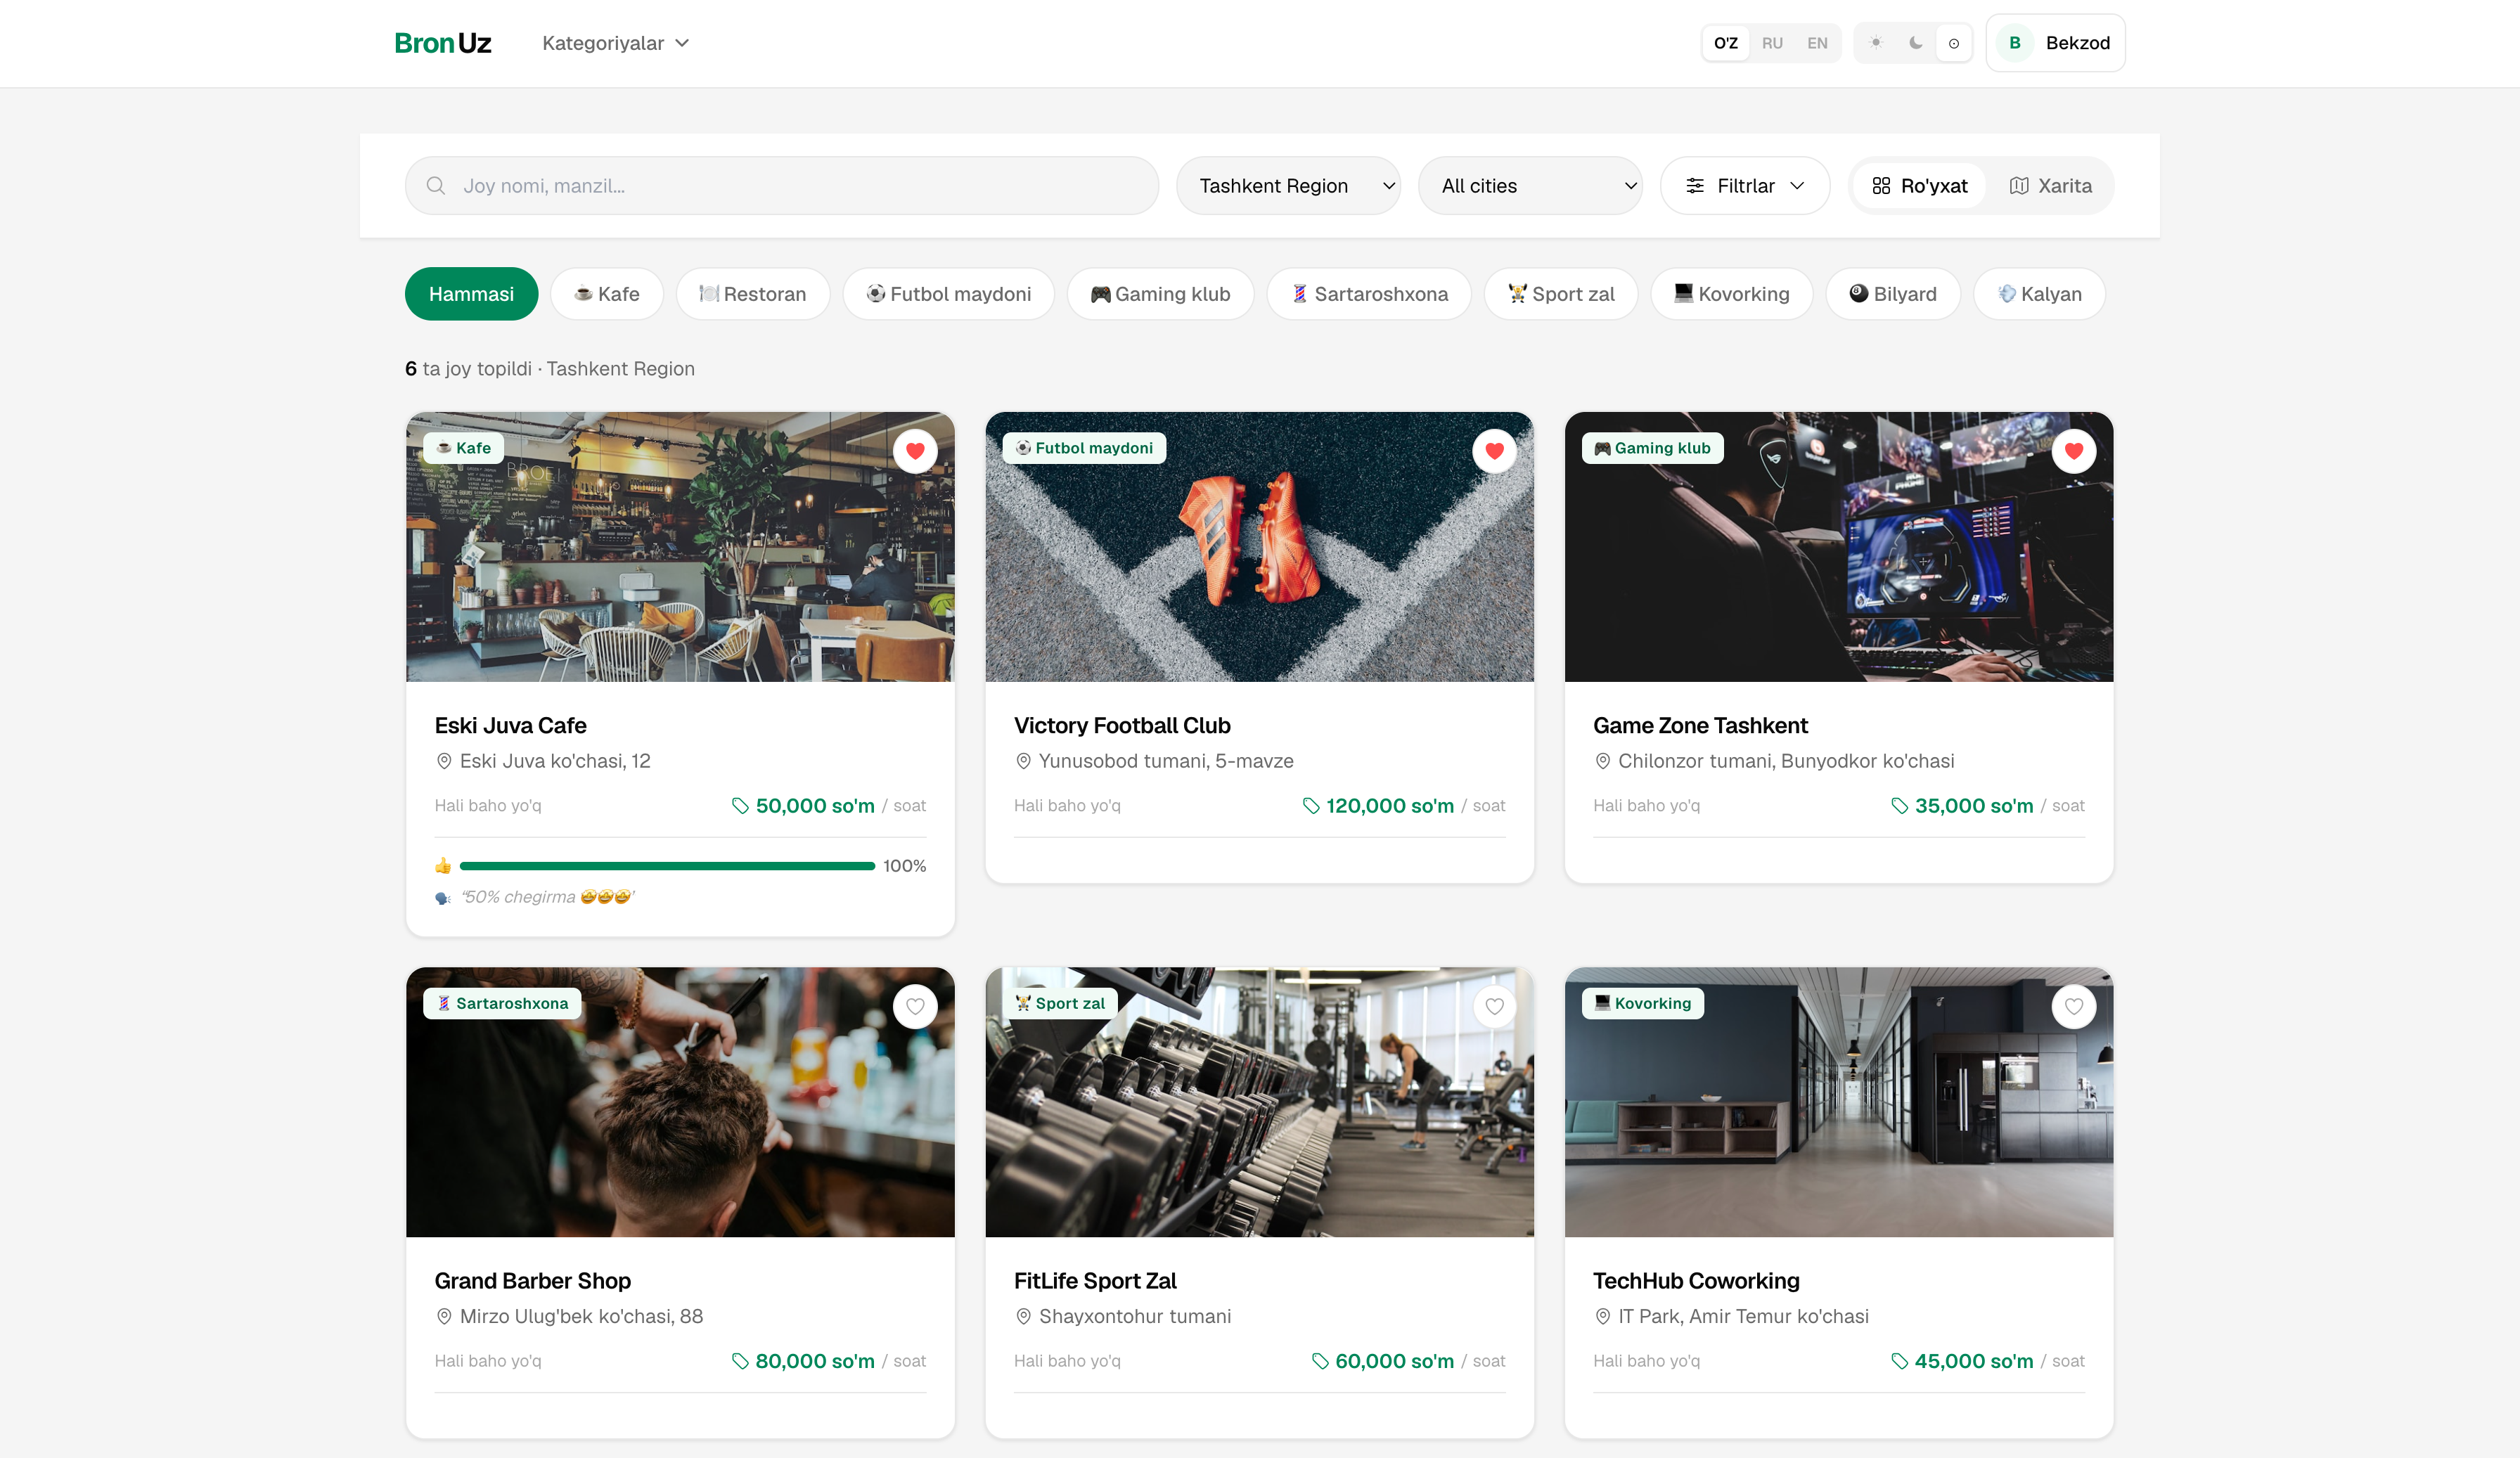Click the Victory Football Club title
This screenshot has width=2520, height=1458.
(x=1122, y=725)
